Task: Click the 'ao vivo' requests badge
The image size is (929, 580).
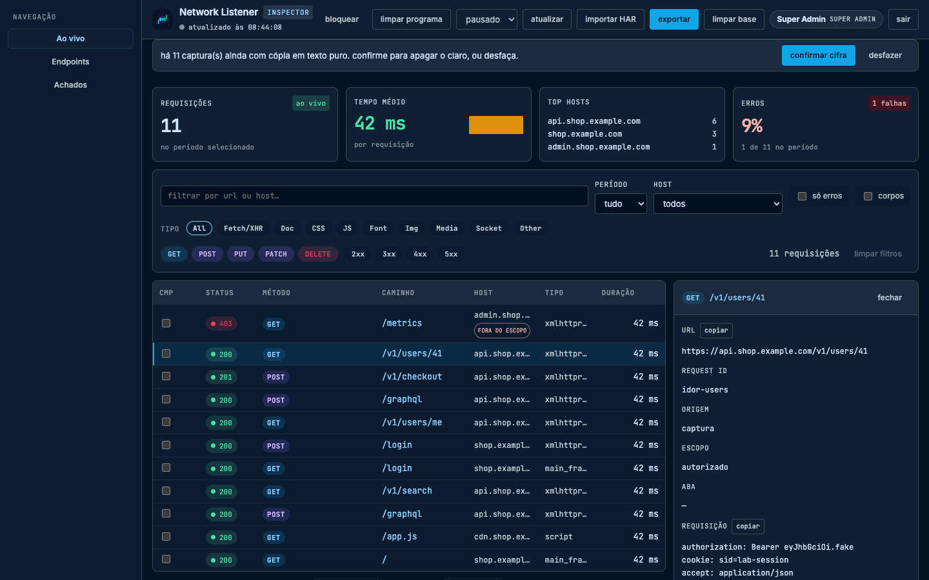Action: [311, 103]
